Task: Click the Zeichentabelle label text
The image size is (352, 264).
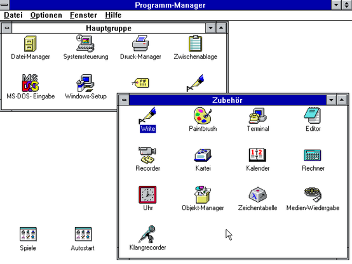Action: tap(257, 208)
